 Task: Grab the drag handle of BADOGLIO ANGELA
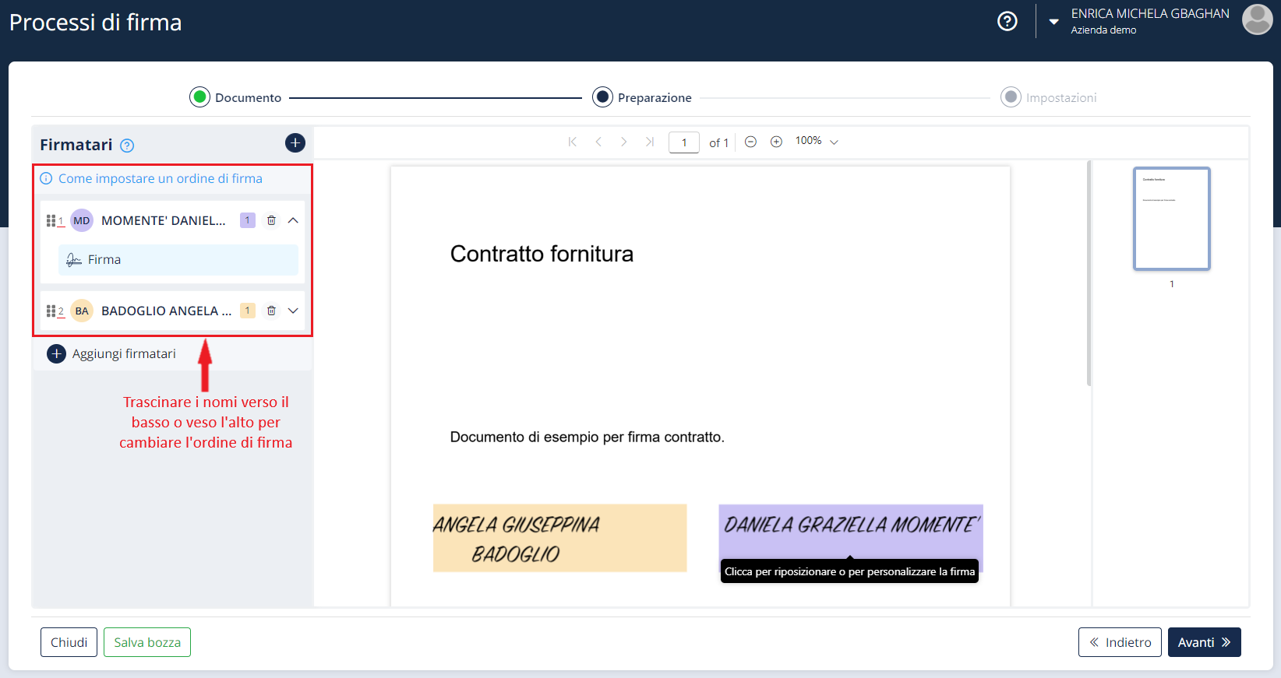click(51, 311)
